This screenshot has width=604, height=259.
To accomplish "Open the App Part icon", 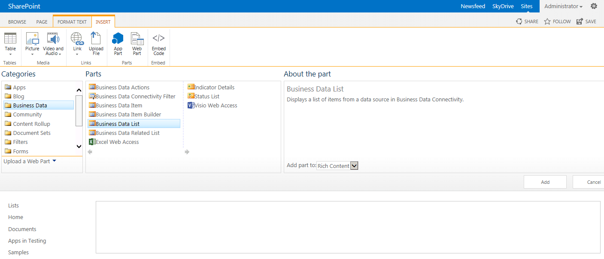I will (x=118, y=38).
